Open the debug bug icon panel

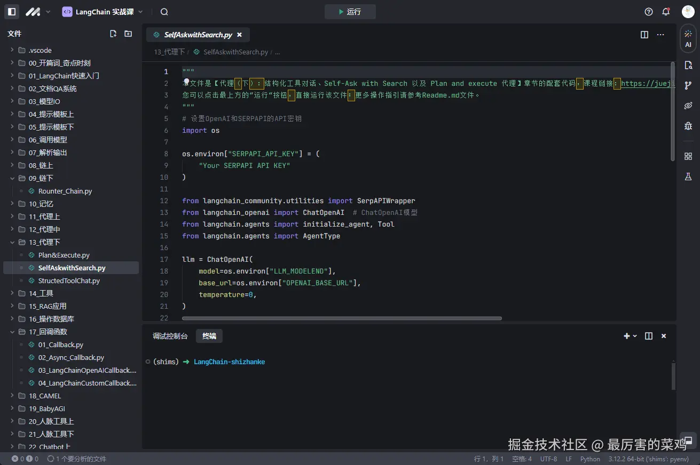pos(688,126)
